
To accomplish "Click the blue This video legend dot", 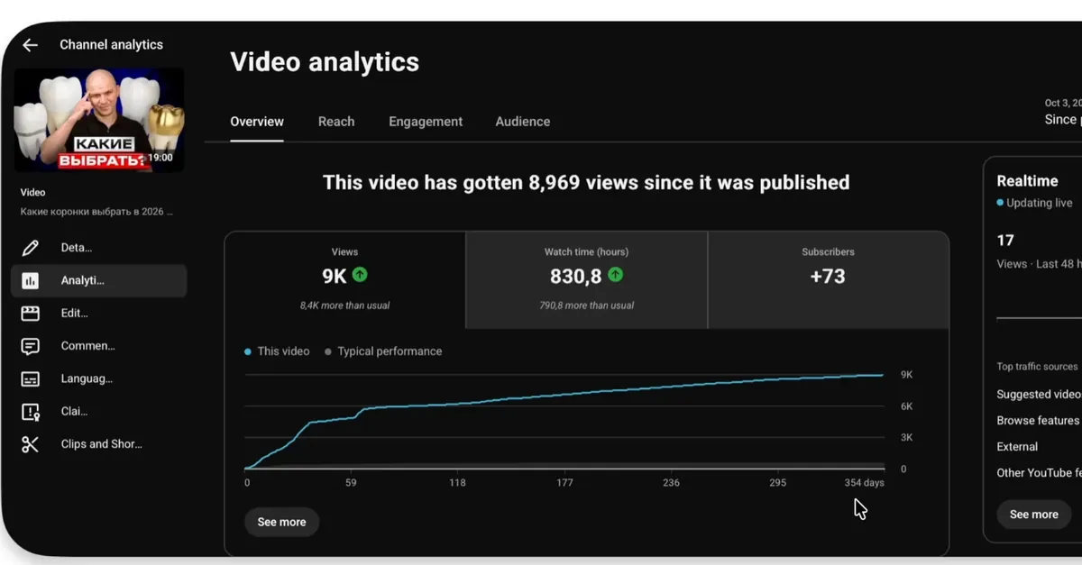I will click(248, 351).
